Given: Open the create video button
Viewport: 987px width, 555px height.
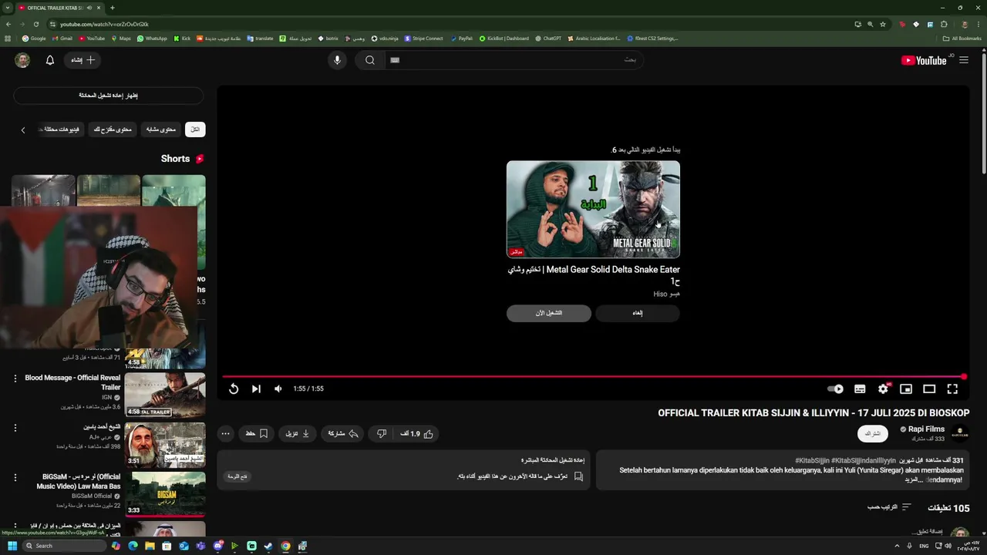Looking at the screenshot, I should 83,60.
